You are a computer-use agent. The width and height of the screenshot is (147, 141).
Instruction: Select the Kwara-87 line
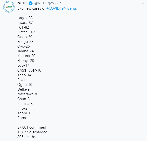pyautogui.click(x=25, y=23)
